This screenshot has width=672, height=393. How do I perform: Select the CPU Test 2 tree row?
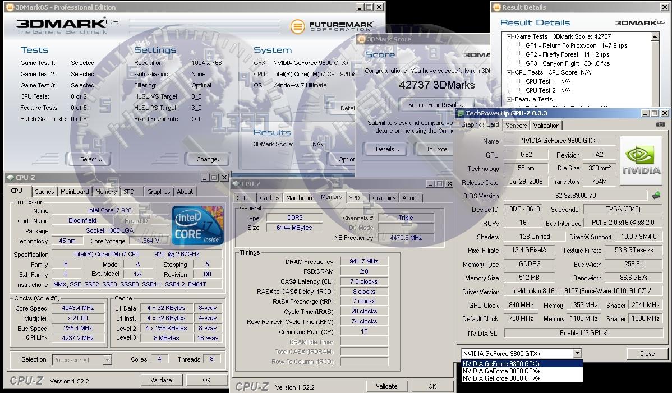pos(547,90)
